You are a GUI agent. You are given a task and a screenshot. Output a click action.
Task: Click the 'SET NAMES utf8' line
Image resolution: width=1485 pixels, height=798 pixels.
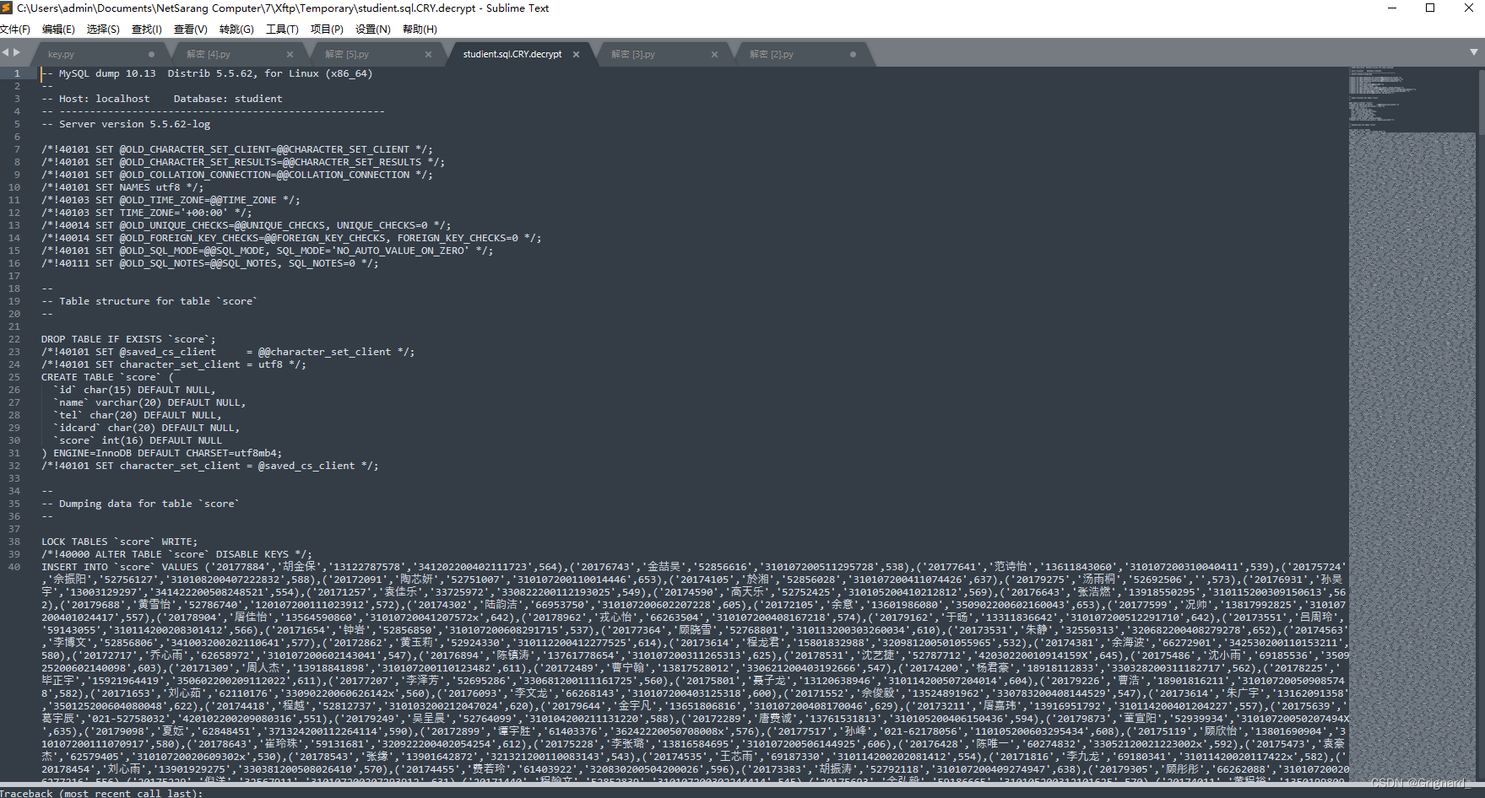tap(122, 187)
